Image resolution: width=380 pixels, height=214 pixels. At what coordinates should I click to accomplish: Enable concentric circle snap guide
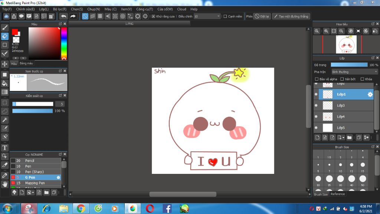(122, 16)
